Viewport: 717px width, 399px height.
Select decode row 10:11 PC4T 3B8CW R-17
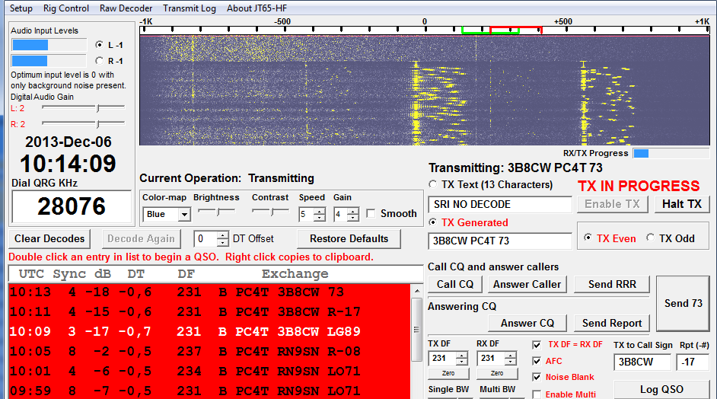click(209, 312)
